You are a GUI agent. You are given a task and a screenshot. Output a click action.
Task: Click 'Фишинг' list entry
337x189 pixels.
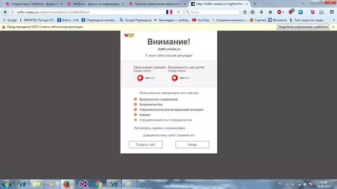coord(145,115)
